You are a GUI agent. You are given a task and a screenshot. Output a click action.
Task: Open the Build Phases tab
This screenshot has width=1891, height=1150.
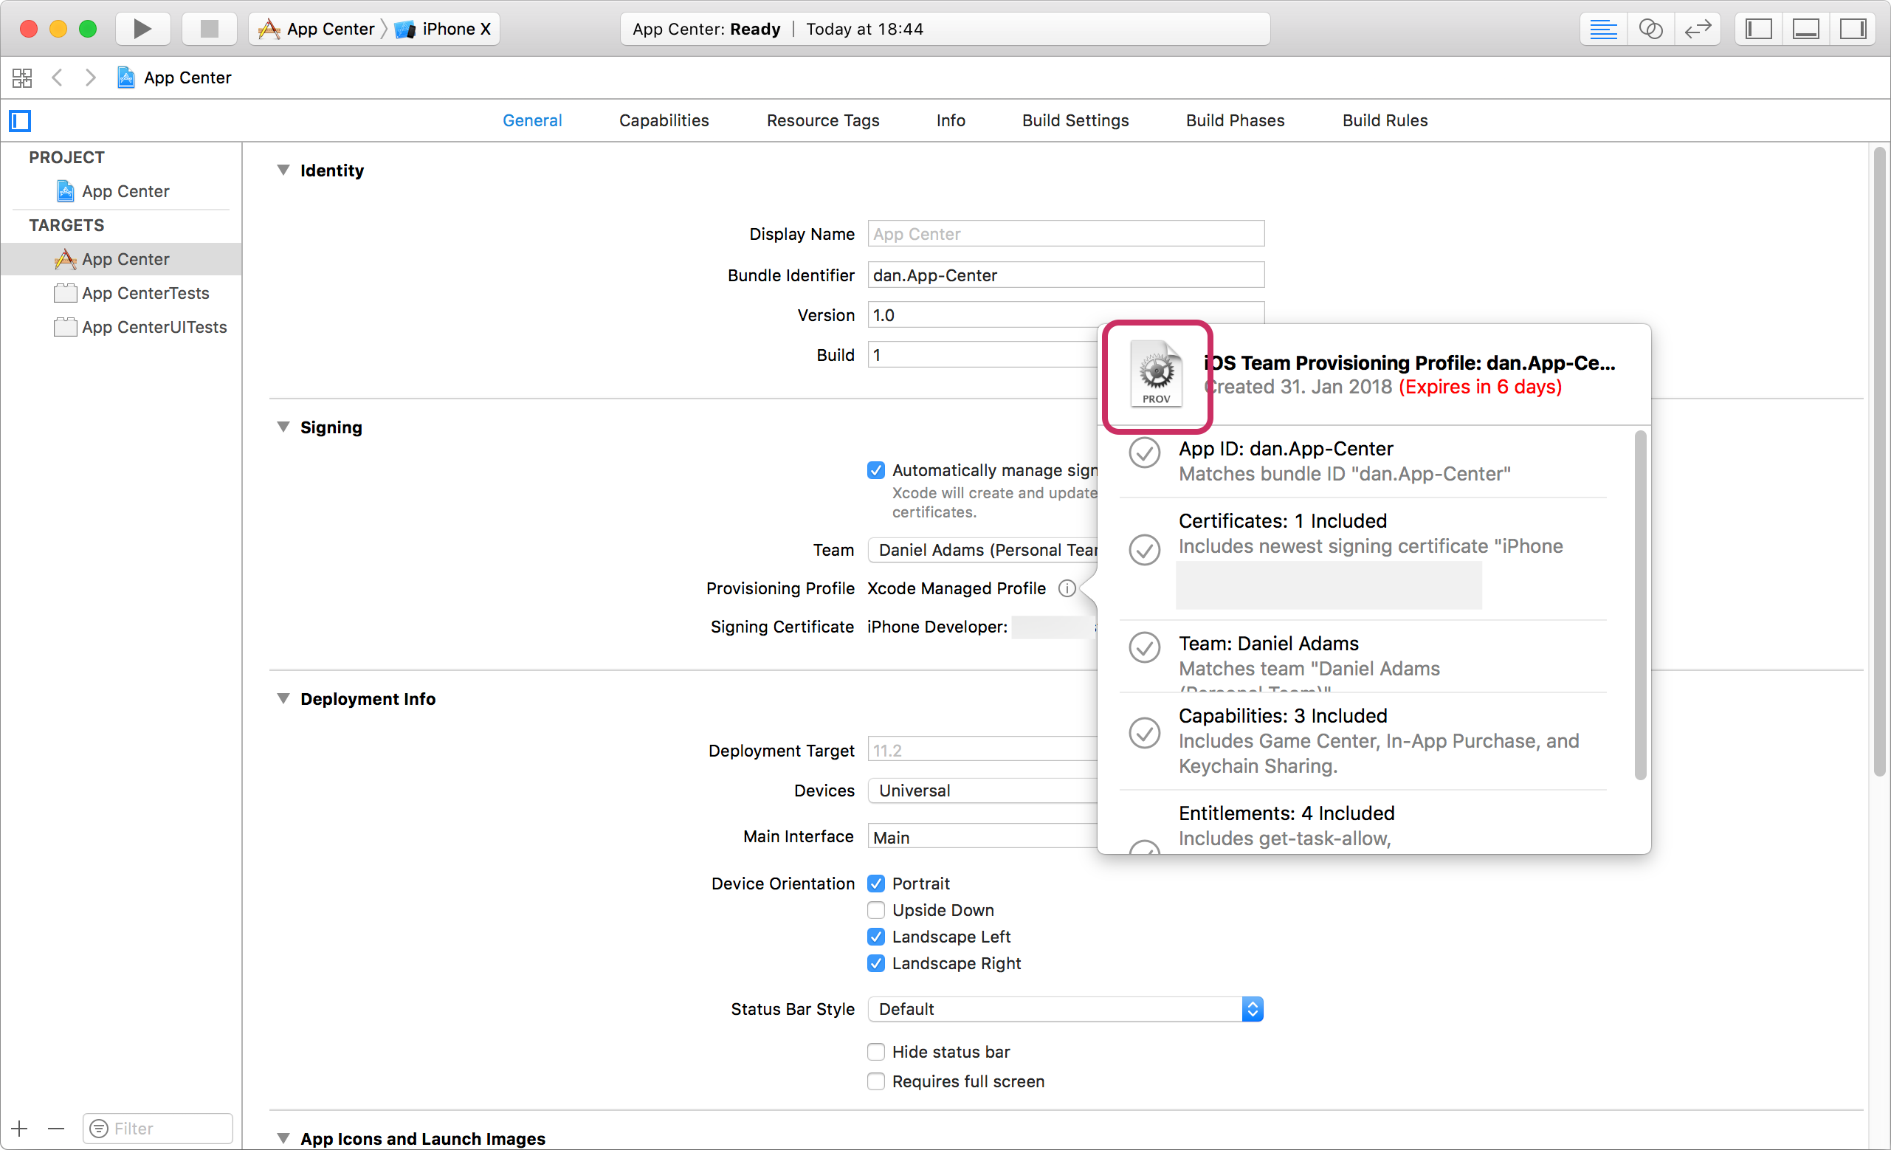[x=1236, y=120]
